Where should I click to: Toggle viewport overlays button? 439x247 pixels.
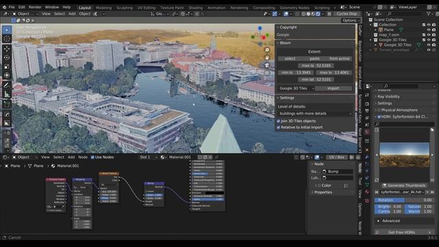[286, 14]
